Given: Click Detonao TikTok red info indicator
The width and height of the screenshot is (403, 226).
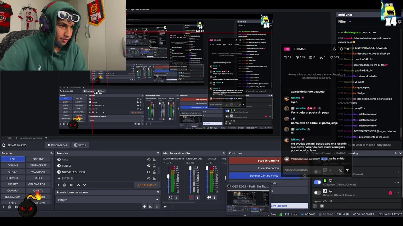Looking at the screenshot, I should tap(390, 193).
